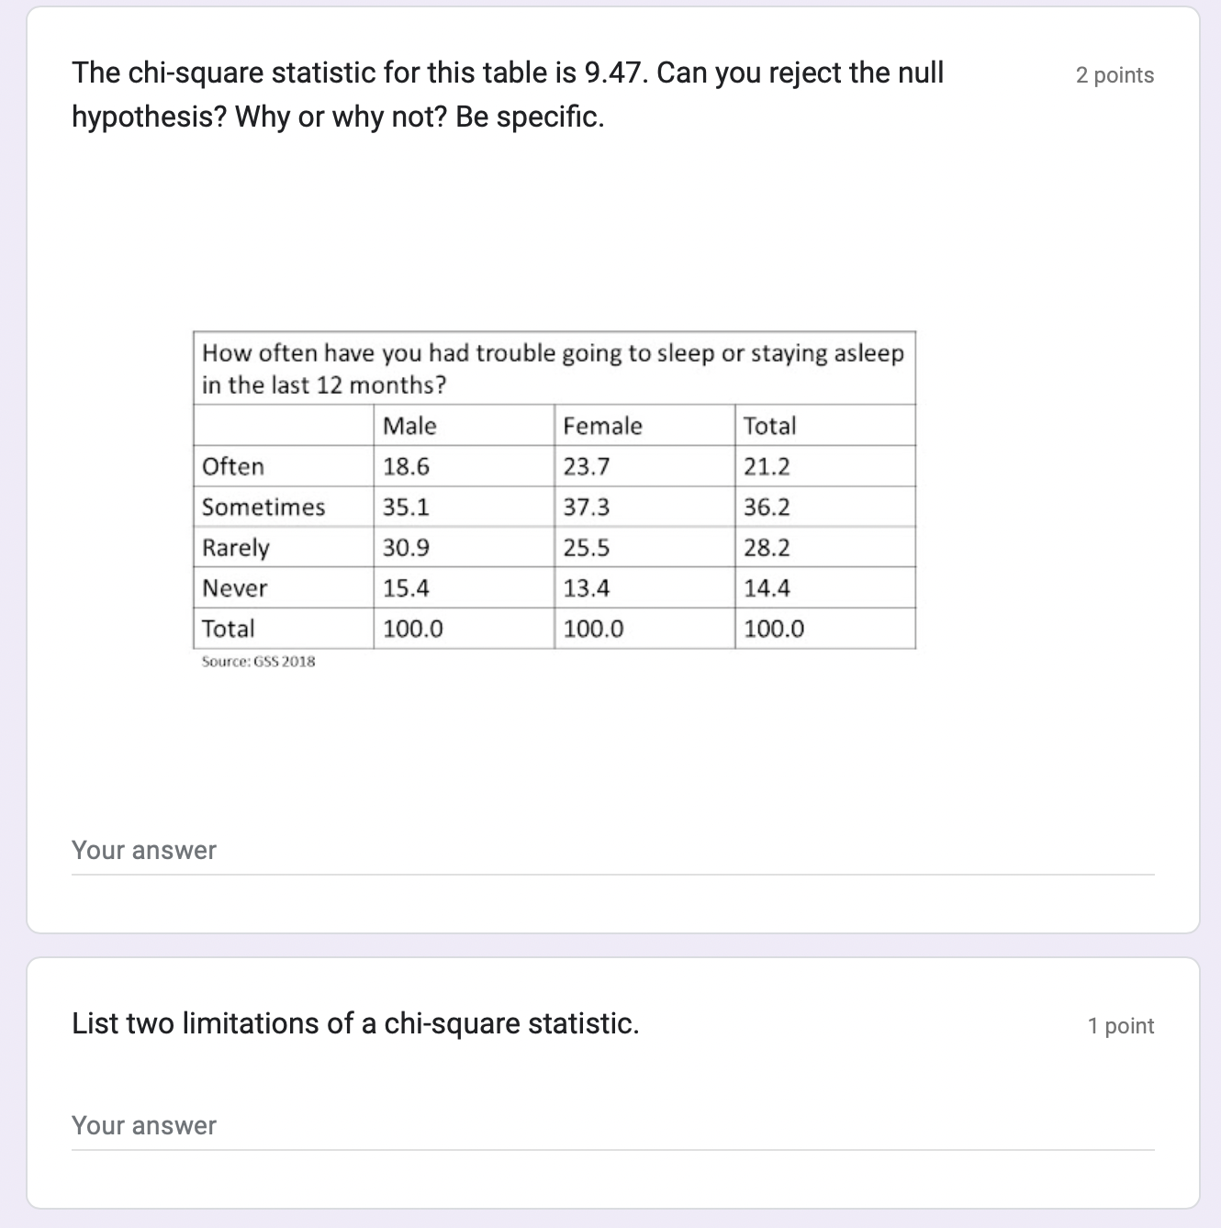The width and height of the screenshot is (1221, 1228).
Task: Click the 'Female' column header
Action: (602, 425)
